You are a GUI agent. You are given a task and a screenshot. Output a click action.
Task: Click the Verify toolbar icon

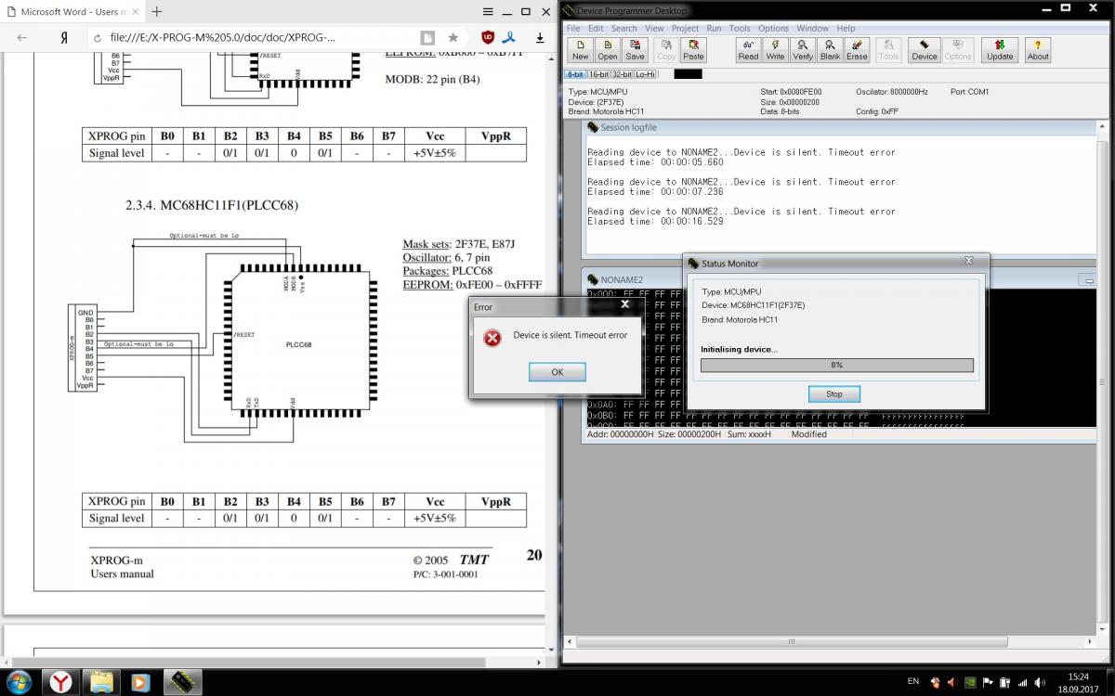point(803,49)
